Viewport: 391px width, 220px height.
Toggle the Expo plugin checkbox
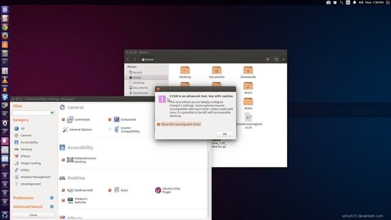110,190
